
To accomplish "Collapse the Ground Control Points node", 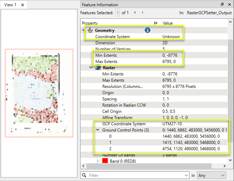I will 98,130.
